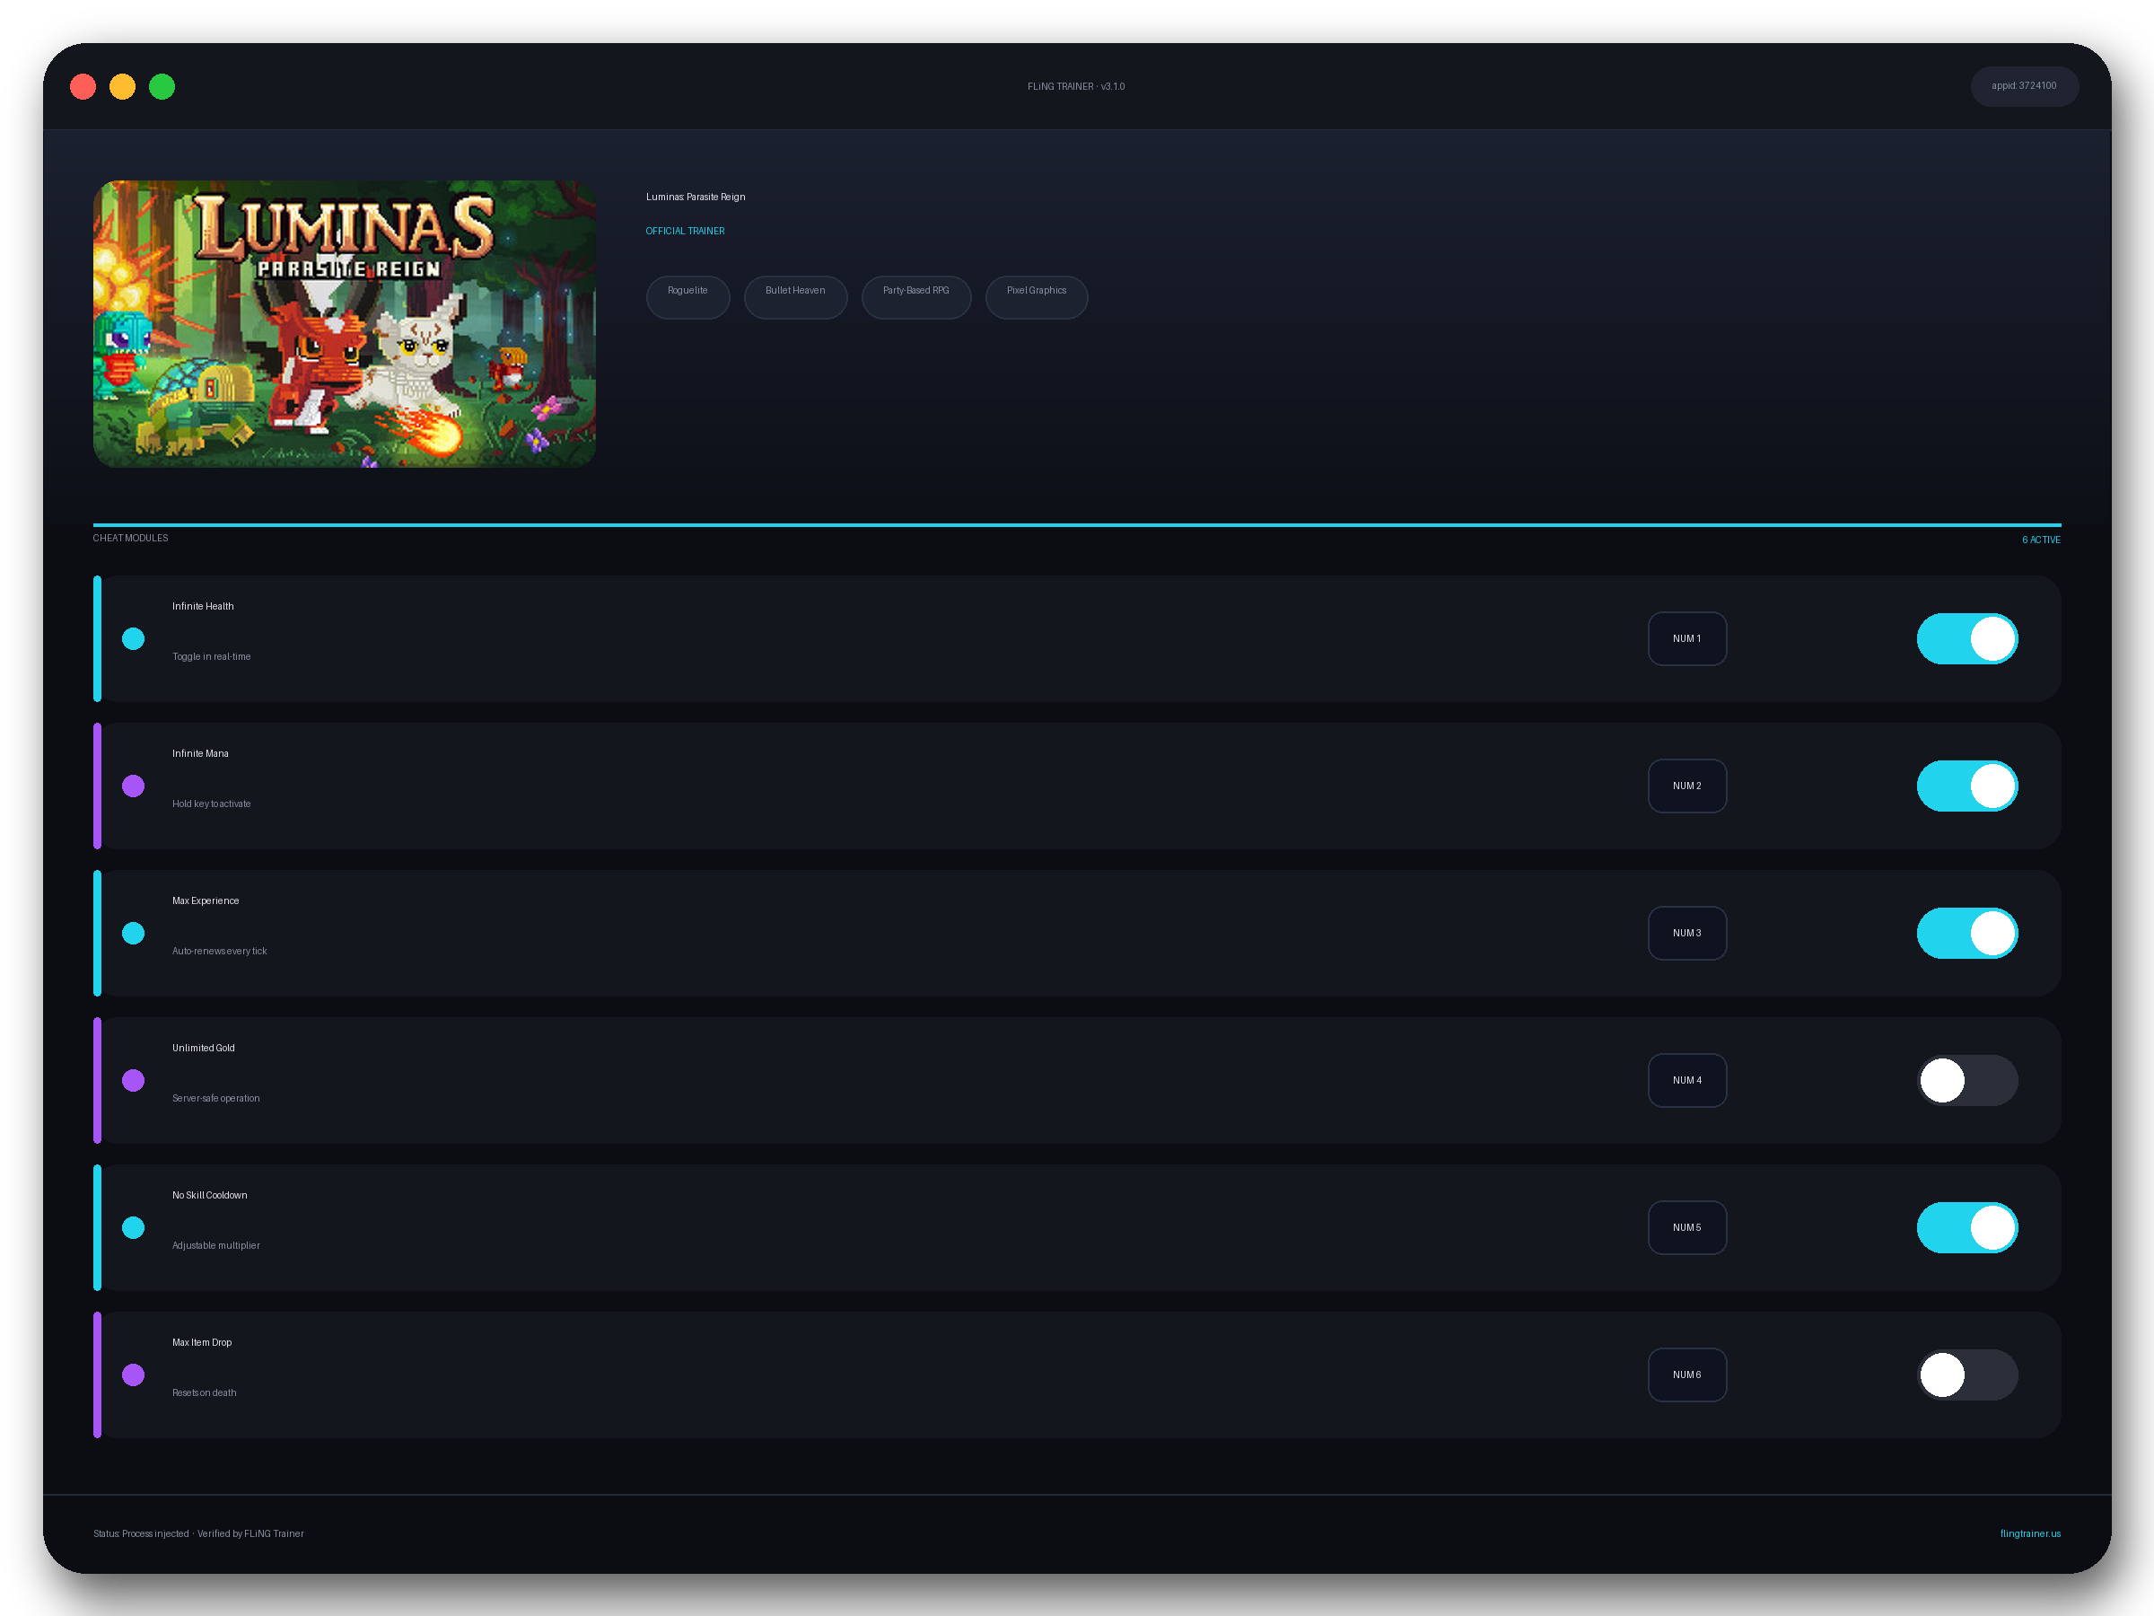Click the Luminas: Parasite Reign title text

click(696, 197)
